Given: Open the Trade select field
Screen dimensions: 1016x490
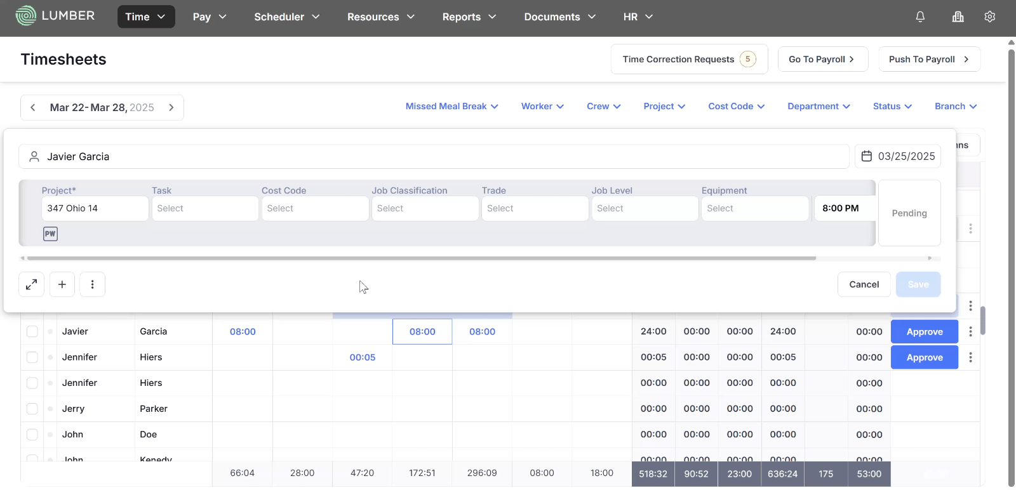Looking at the screenshot, I should (x=535, y=208).
